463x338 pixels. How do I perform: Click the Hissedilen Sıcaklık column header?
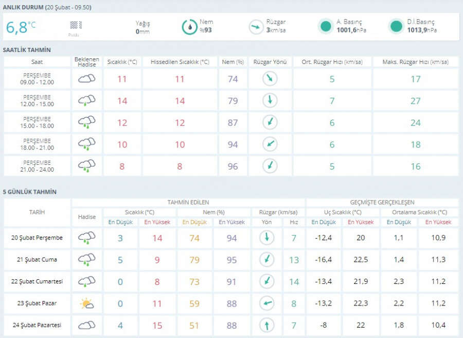pyautogui.click(x=180, y=62)
